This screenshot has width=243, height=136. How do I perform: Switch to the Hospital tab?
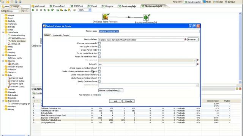(108, 6)
